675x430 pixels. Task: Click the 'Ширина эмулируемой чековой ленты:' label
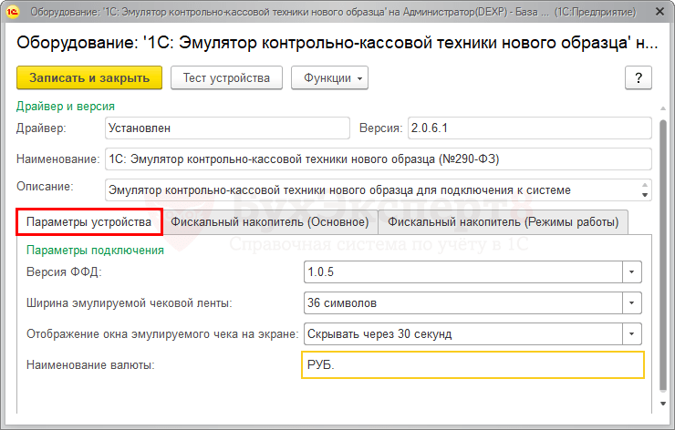130,303
